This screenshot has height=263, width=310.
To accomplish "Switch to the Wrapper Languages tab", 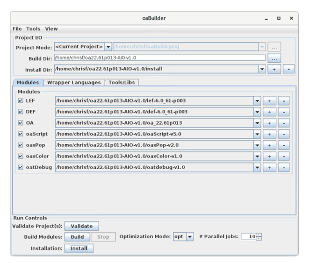I will pos(74,82).
